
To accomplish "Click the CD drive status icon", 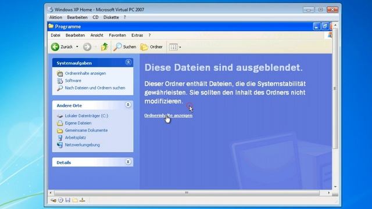I will pyautogui.click(x=60, y=200).
